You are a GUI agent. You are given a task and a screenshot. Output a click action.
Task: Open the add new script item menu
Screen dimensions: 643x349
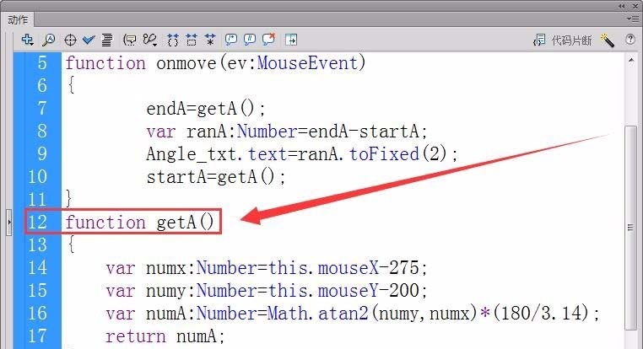point(28,40)
